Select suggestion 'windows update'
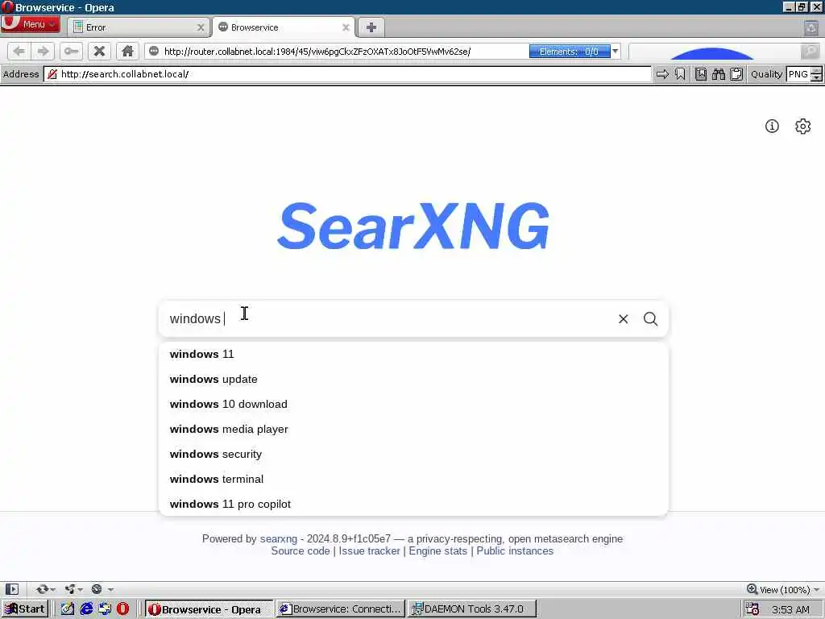Image resolution: width=825 pixels, height=619 pixels. [x=413, y=379]
